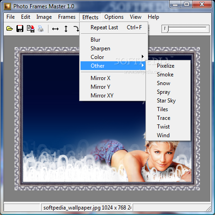This screenshot has height=215, width=215.
Task: Choose Repeat Last effect
Action: point(113,27)
